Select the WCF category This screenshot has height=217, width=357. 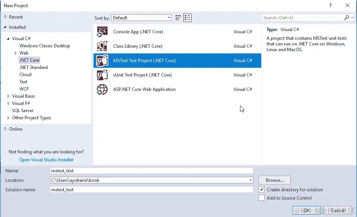pos(24,89)
